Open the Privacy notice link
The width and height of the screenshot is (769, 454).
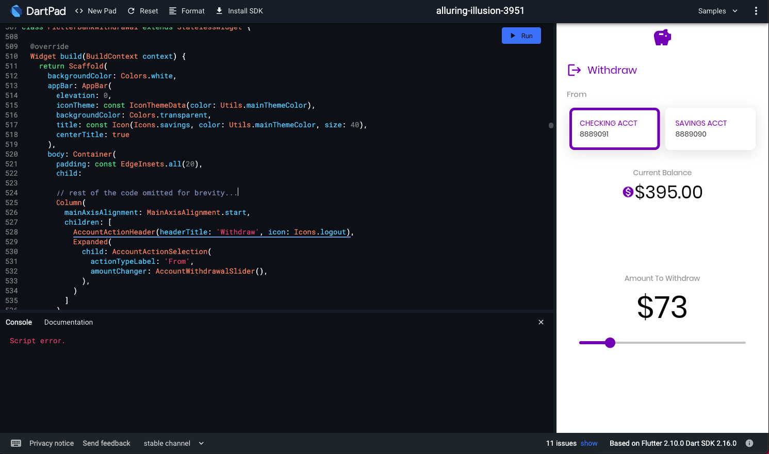[x=52, y=443]
